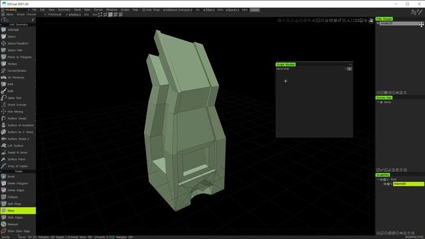Choose the Select tool in Add Geometry
This screenshot has width=425, height=239.
tap(18, 37)
